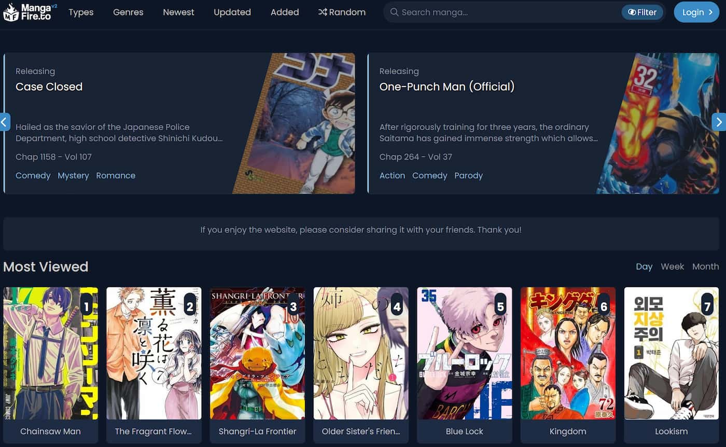Click Chap 1158 - Vol 107 text

(x=53, y=157)
